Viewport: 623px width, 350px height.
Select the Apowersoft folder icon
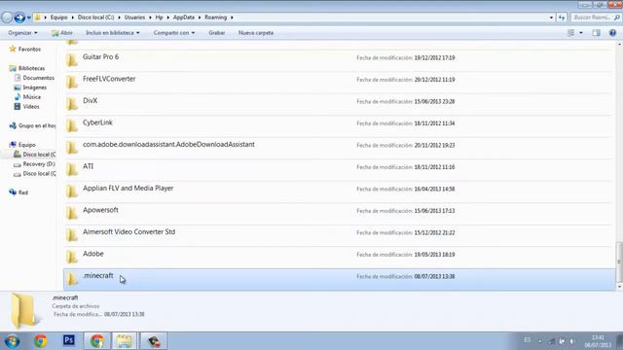point(72,214)
